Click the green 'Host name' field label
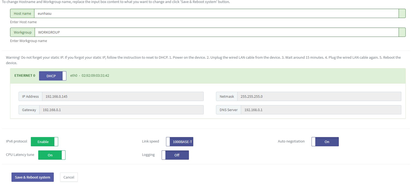 tap(22, 13)
